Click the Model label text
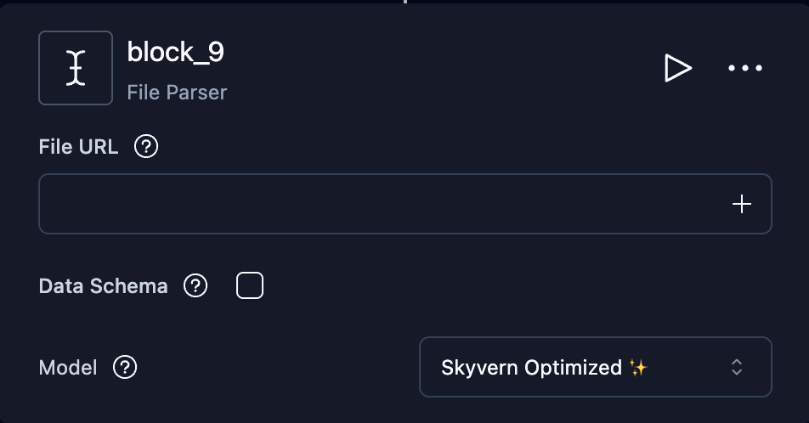Viewport: 809px width, 423px height. pos(68,368)
